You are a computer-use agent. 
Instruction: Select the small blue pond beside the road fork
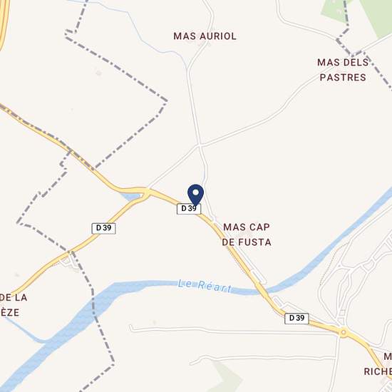[x=131, y=197]
